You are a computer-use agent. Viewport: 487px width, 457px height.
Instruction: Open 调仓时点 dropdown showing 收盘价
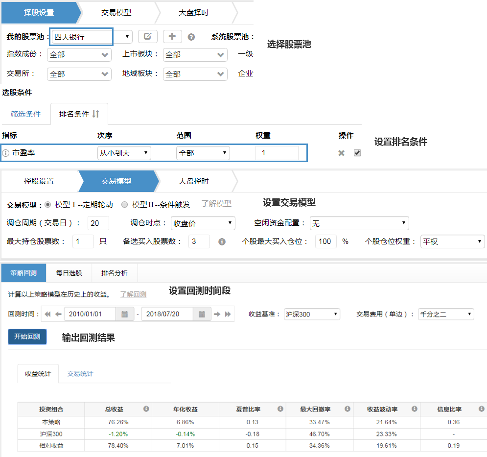(x=203, y=223)
